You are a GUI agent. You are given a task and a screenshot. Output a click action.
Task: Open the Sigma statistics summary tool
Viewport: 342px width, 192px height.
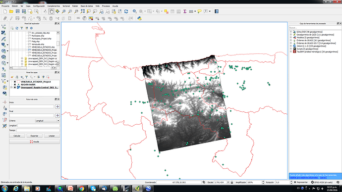[x=185, y=11]
